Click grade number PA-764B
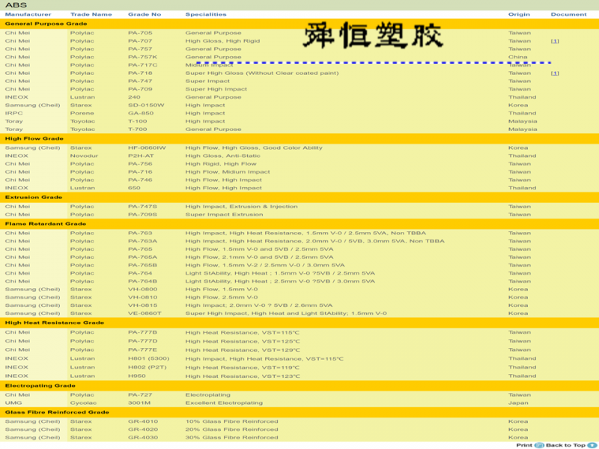599x449 pixels. (x=142, y=281)
